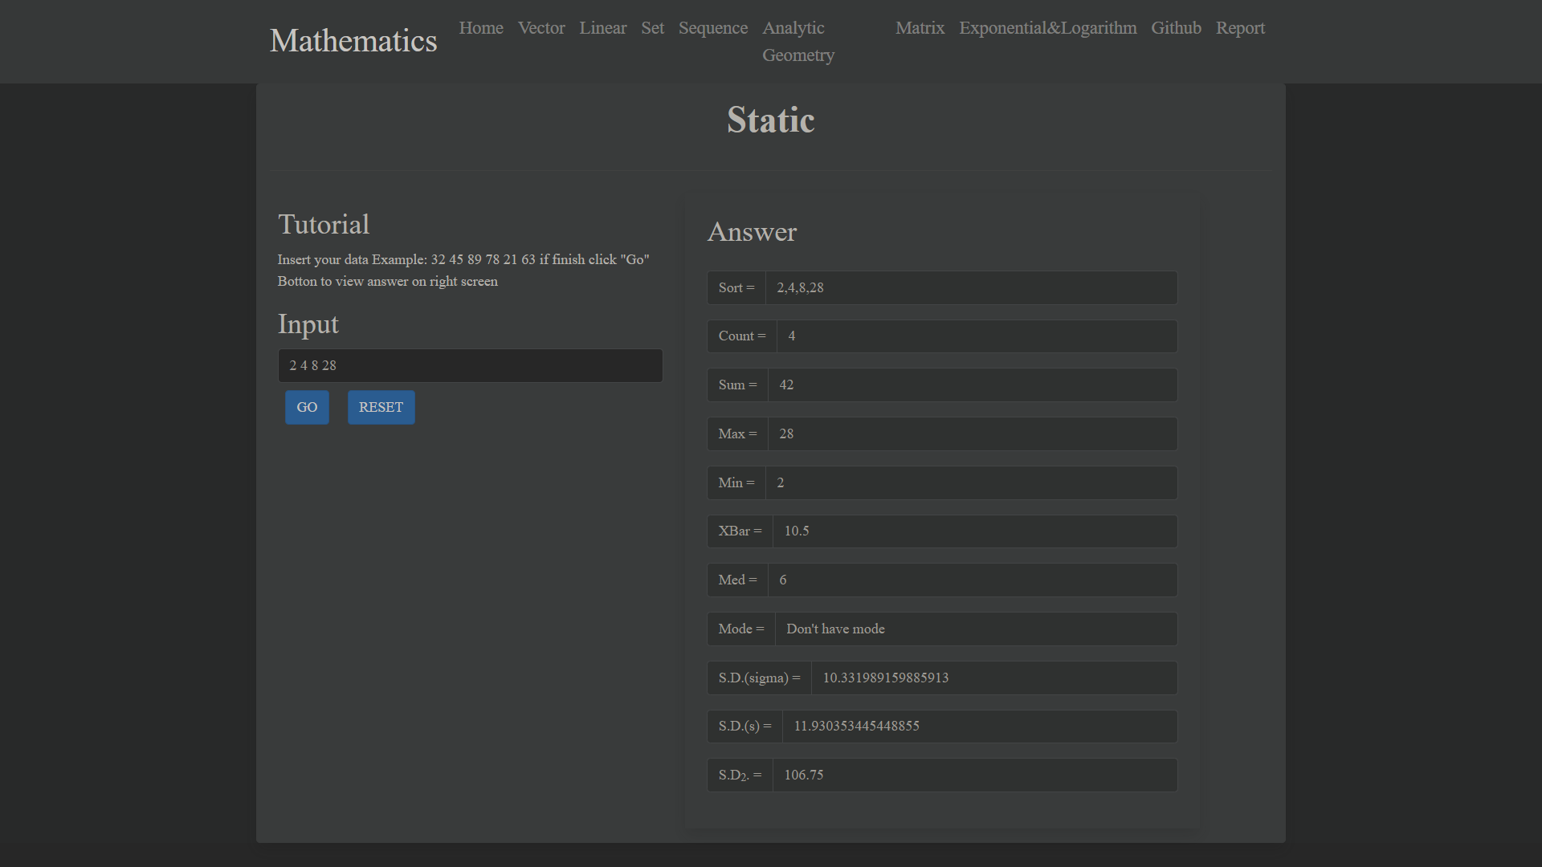Viewport: 1542px width, 867px height.
Task: Click inside the data input field
Action: coord(470,365)
